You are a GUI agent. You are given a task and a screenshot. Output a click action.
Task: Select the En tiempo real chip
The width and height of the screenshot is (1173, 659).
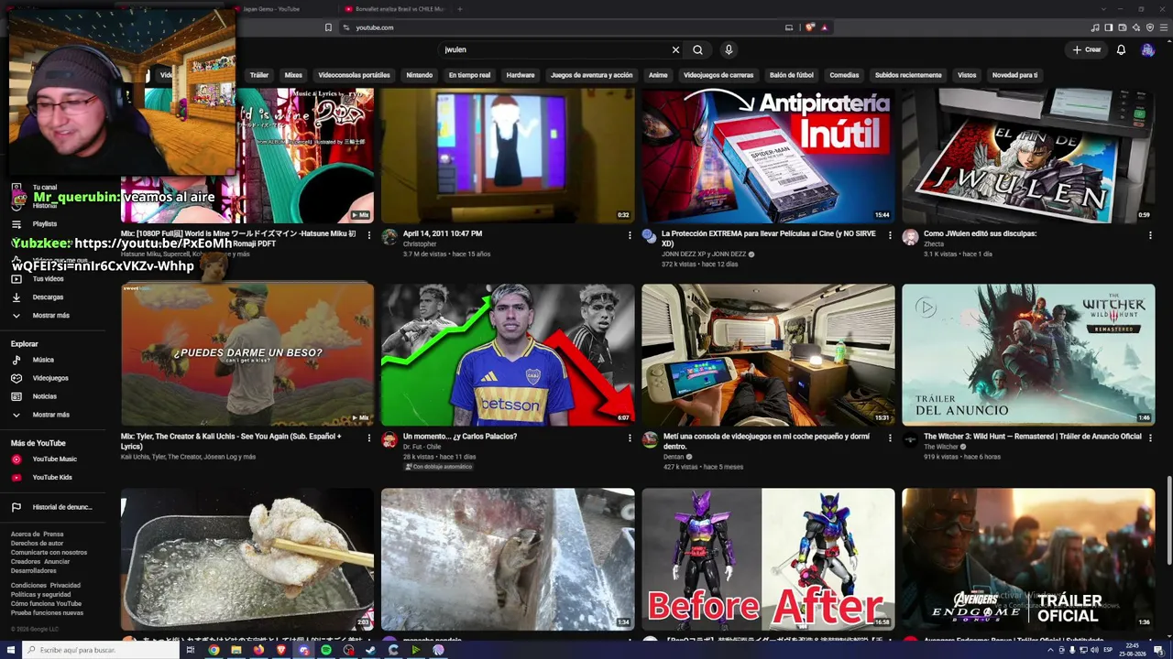[x=469, y=75]
